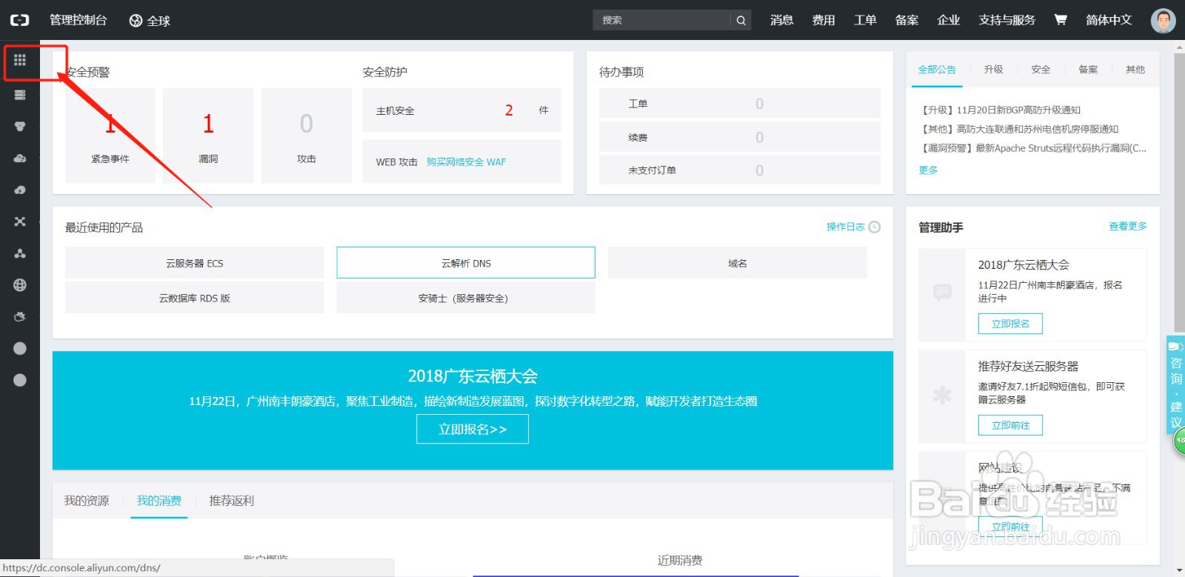Click 立即报名>> on the banner
The height and width of the screenshot is (577, 1185).
[473, 429]
